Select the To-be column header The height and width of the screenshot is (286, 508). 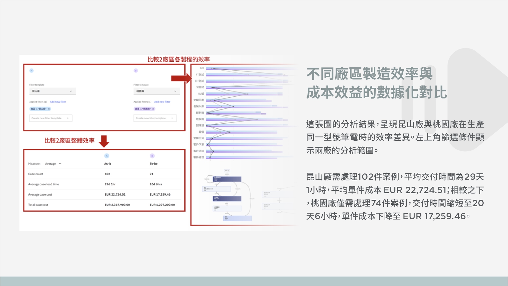tap(153, 164)
